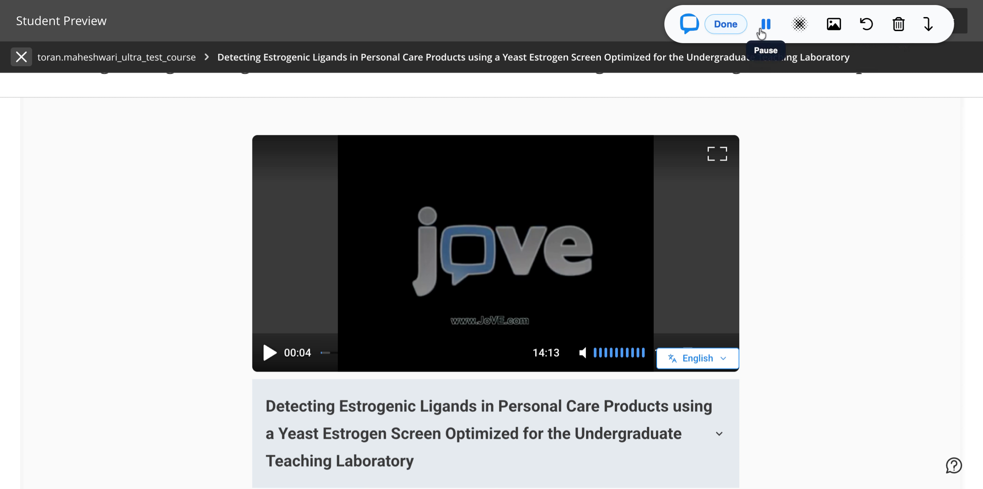
Task: Click the 14:13 video duration text
Action: click(546, 352)
